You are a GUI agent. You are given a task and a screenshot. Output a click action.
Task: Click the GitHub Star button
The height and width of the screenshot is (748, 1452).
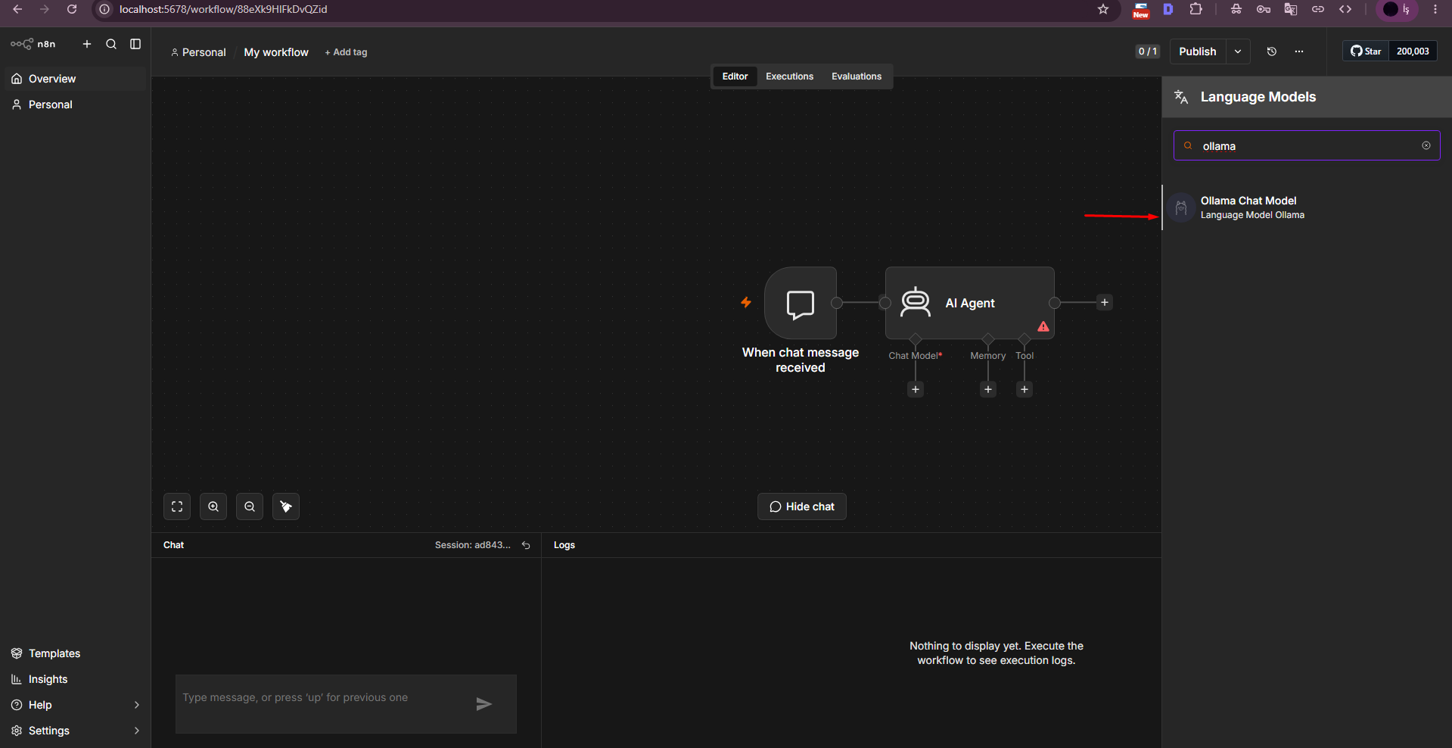(x=1366, y=51)
